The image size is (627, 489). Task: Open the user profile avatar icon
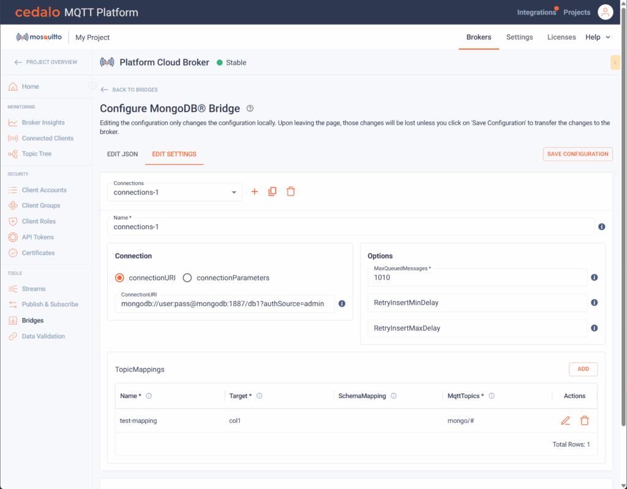coord(605,12)
